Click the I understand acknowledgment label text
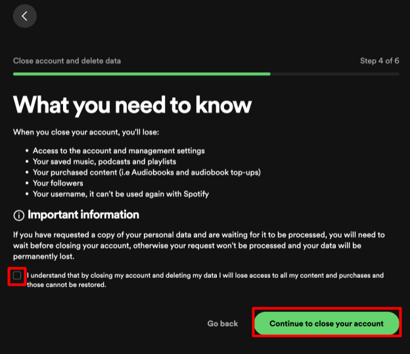Screen dimensions: 410x354 [205, 276]
